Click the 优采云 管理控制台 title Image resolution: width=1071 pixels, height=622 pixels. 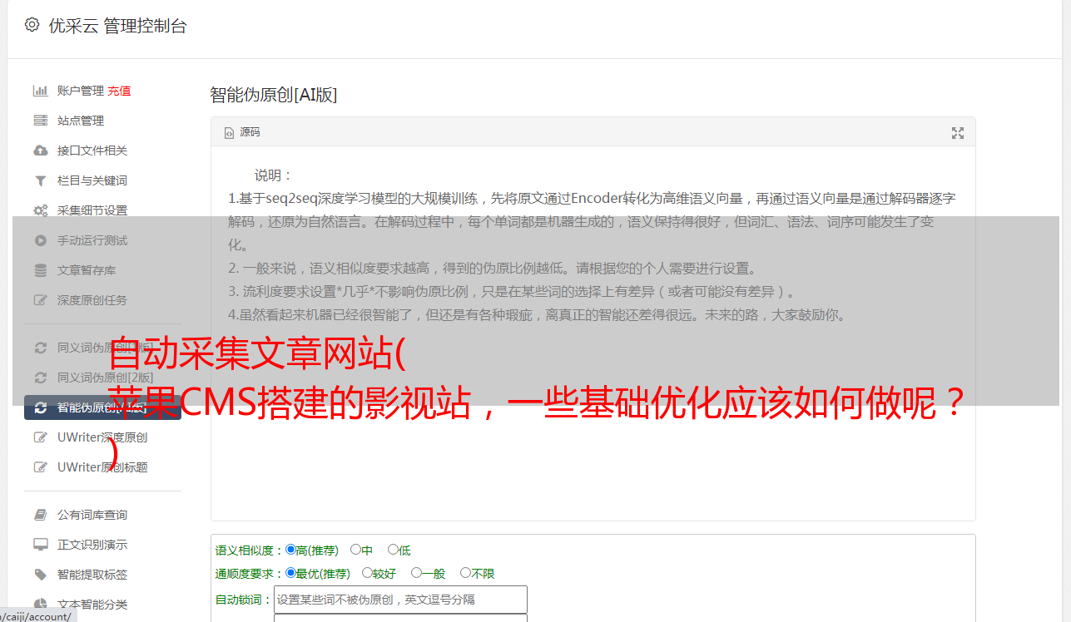tap(117, 26)
